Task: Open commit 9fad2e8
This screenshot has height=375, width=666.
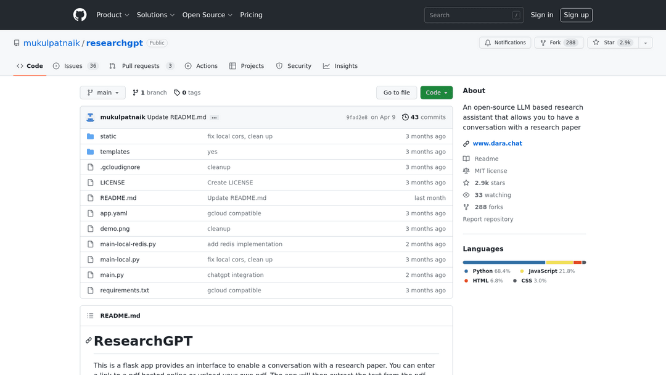Action: tap(357, 118)
